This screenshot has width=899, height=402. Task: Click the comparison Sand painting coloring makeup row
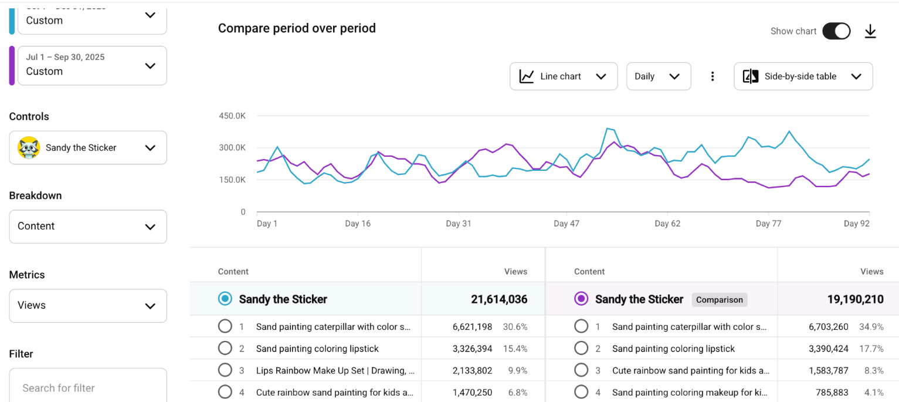[x=690, y=392]
